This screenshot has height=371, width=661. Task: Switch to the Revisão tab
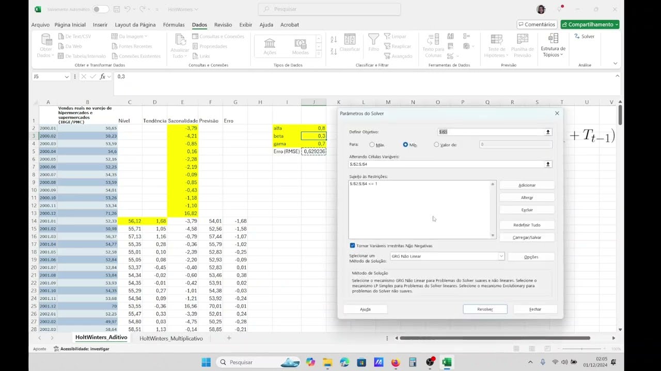tap(223, 25)
